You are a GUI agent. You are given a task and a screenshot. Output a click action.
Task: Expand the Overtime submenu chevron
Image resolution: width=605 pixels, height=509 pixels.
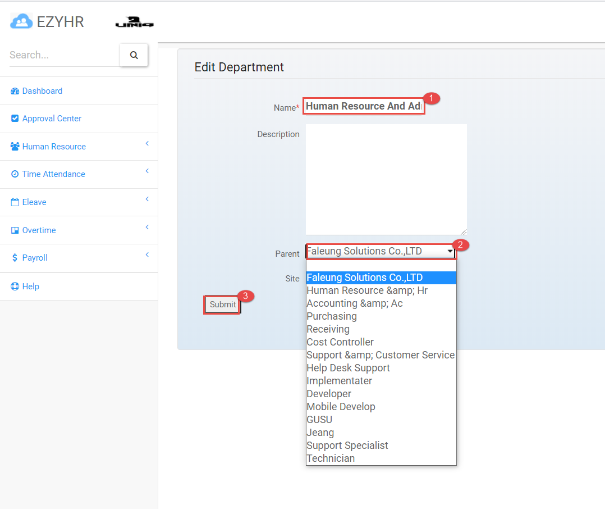[x=147, y=228]
